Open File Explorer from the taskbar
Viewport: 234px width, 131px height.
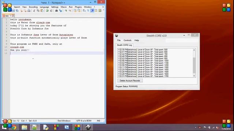24,127
